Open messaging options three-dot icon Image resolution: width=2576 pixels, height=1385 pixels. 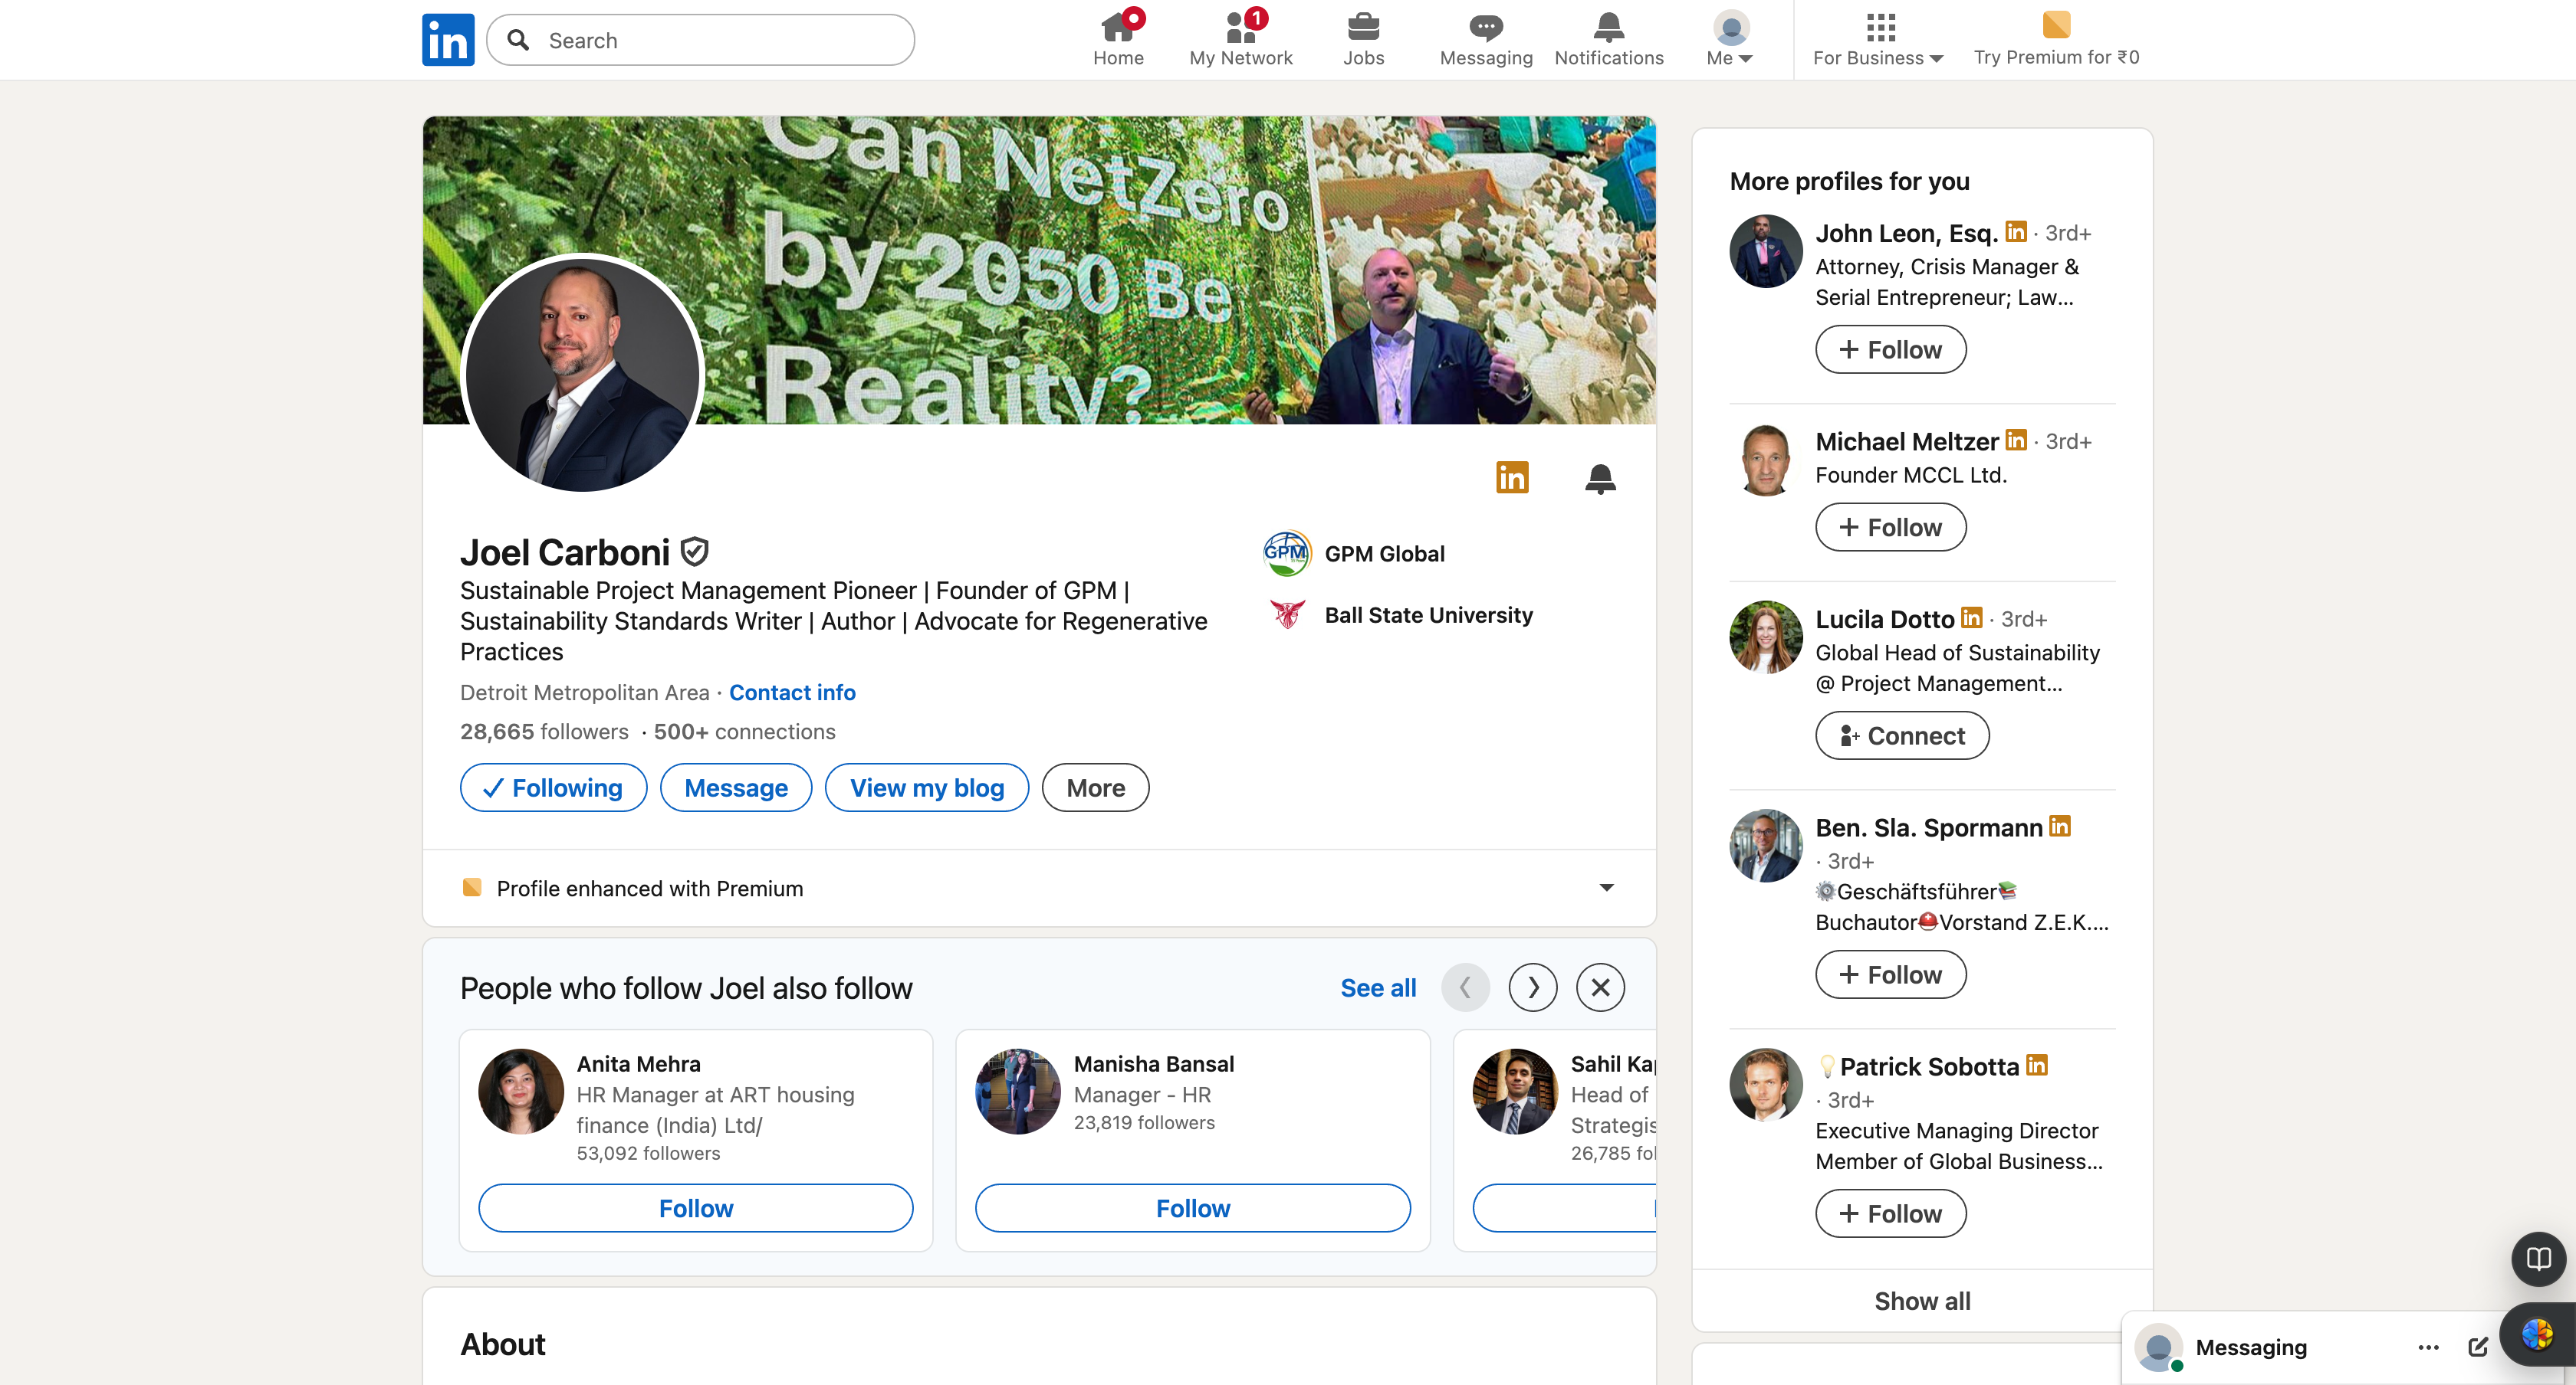[x=2428, y=1347]
